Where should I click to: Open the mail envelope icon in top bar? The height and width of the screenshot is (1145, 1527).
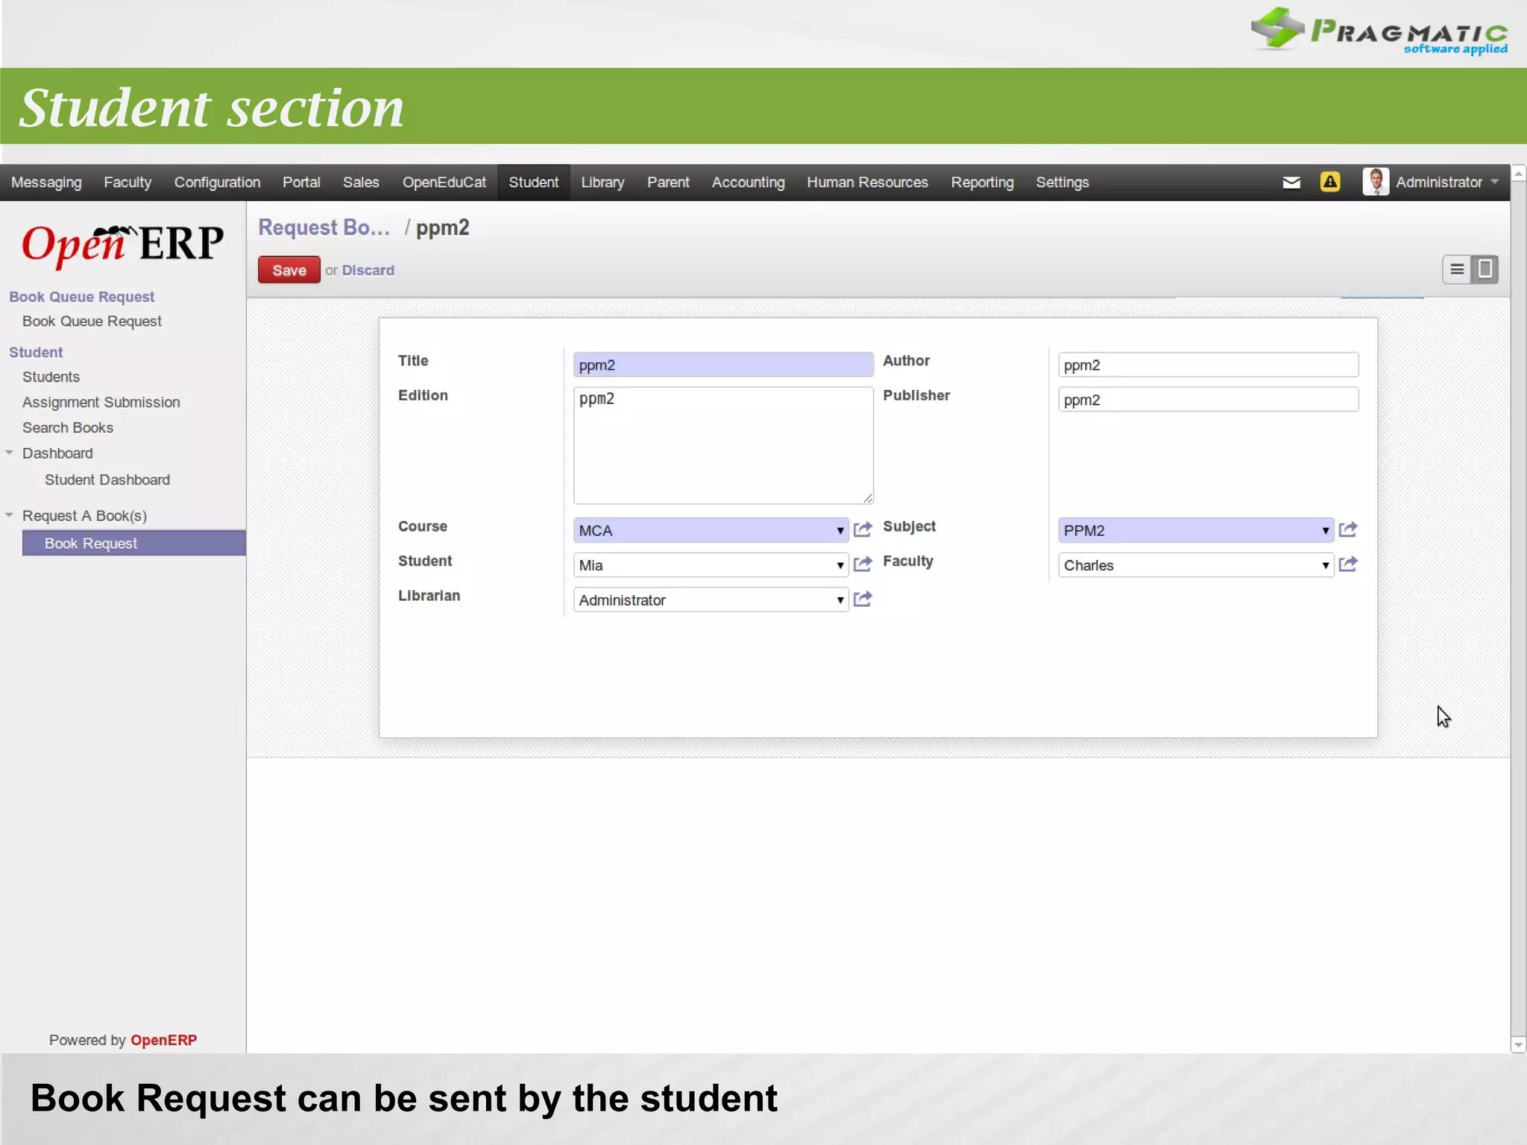click(1291, 183)
